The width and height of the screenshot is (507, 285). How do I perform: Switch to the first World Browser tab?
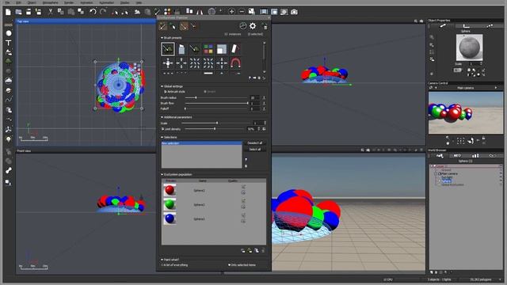pyautogui.click(x=440, y=156)
